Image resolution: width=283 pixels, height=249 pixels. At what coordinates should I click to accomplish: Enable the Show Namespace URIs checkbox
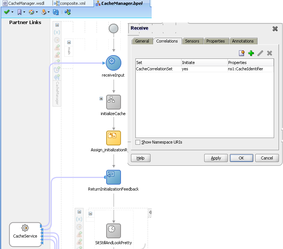tap(138, 142)
